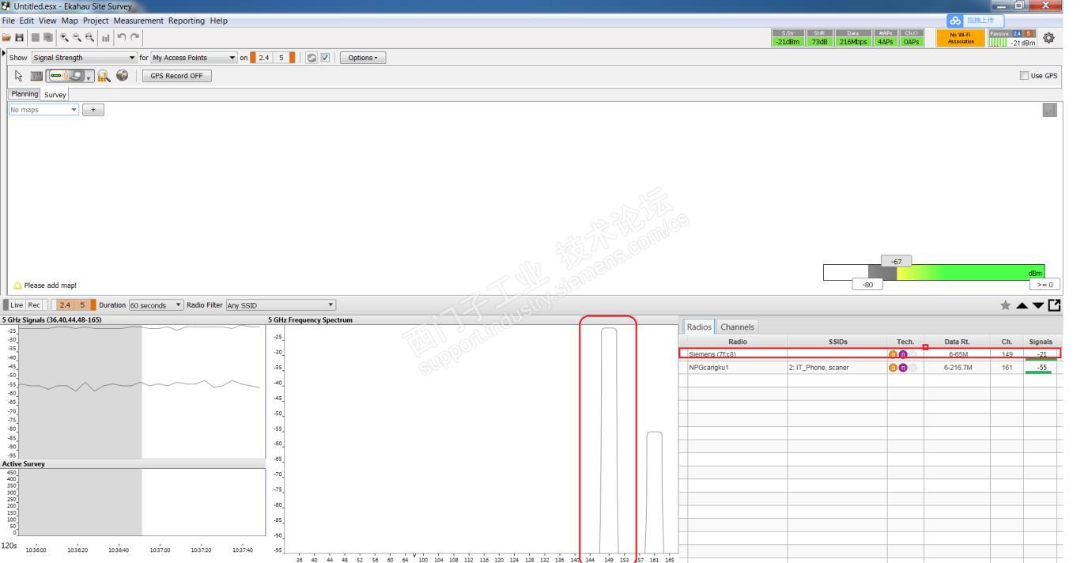Switch to Rec mode in the bottom panel

[x=34, y=305]
